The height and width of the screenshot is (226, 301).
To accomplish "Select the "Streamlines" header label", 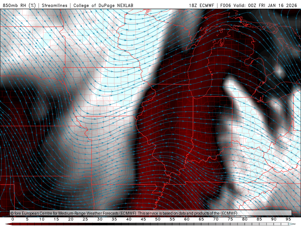I will point(55,5).
